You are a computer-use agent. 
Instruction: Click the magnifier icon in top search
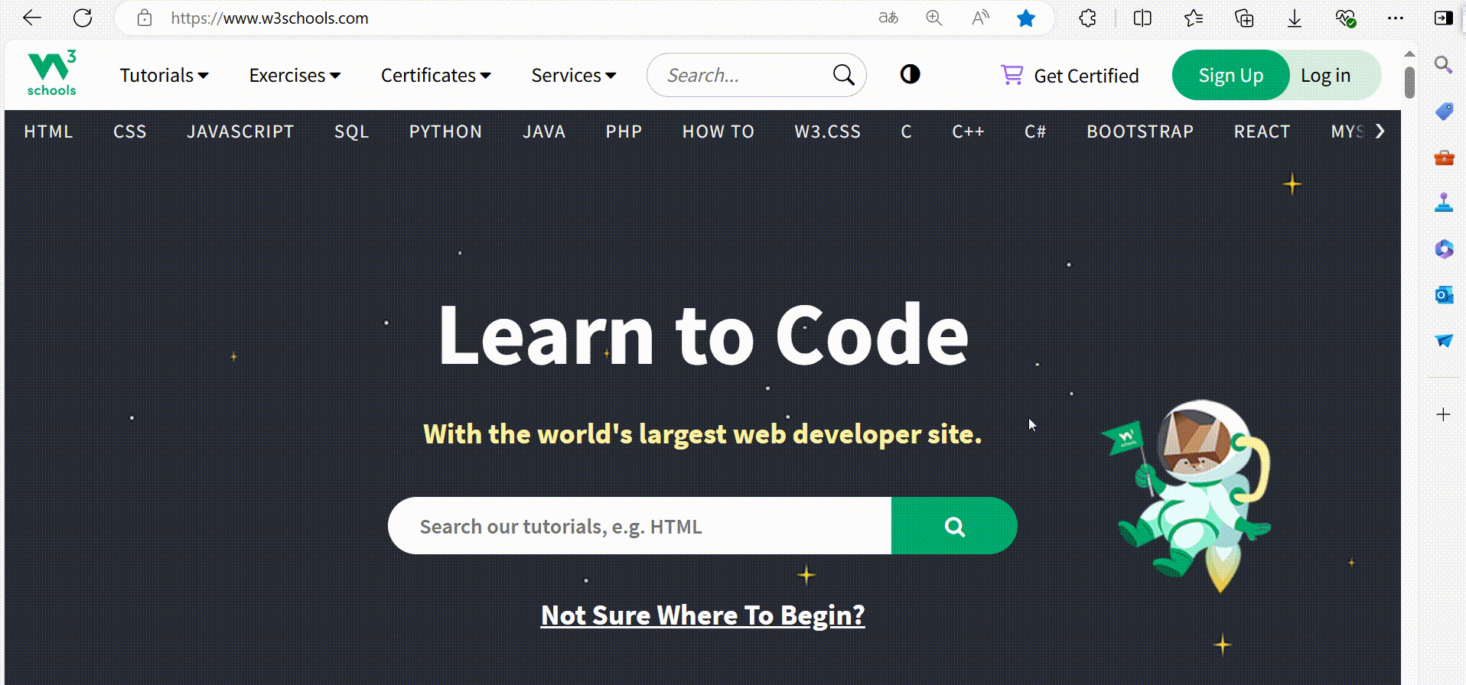[843, 75]
